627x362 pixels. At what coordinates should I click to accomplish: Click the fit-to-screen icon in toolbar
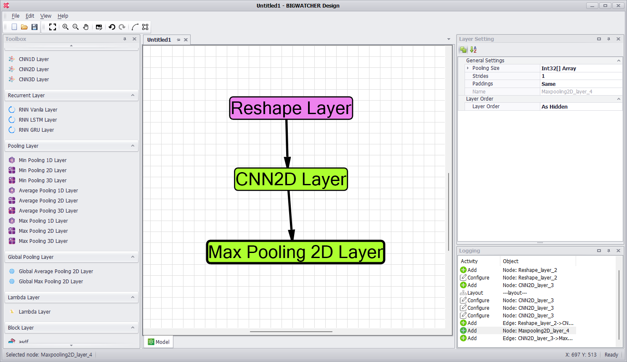point(53,27)
